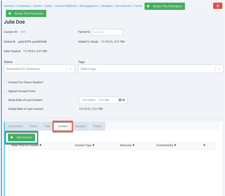
Task: Click the red trash delete icon
Action: tap(217, 6)
